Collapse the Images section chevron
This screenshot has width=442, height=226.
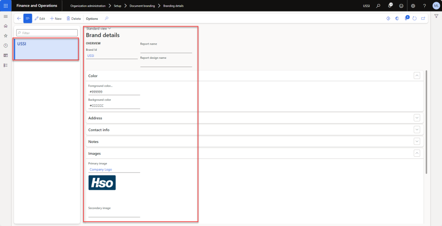(417, 153)
